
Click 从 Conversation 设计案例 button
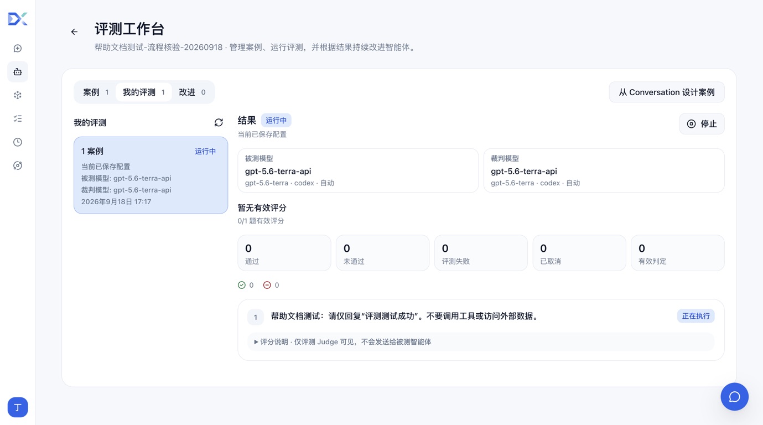(667, 92)
